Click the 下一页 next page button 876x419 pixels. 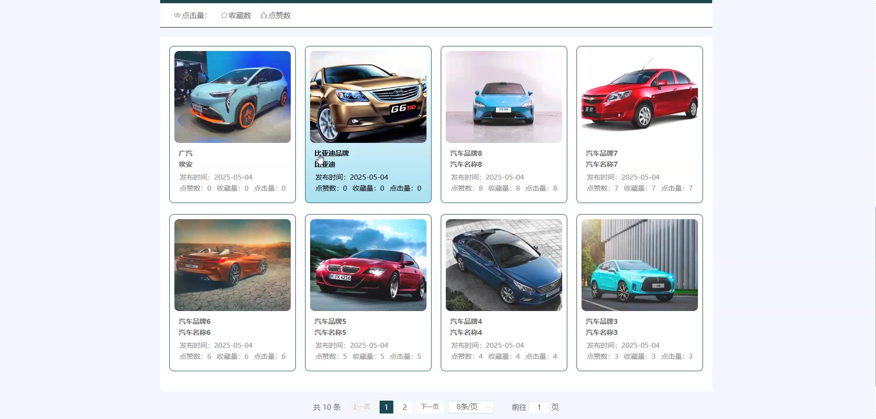(x=430, y=407)
